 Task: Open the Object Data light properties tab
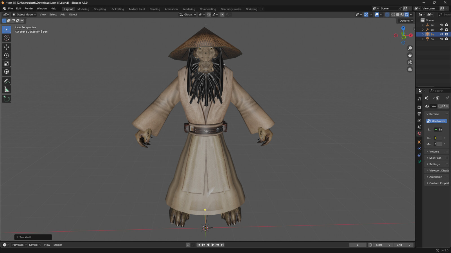[x=419, y=162]
